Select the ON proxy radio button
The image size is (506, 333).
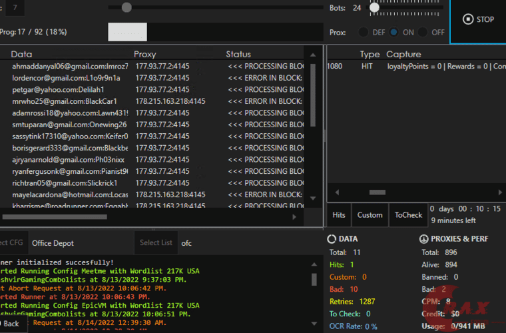coord(394,32)
